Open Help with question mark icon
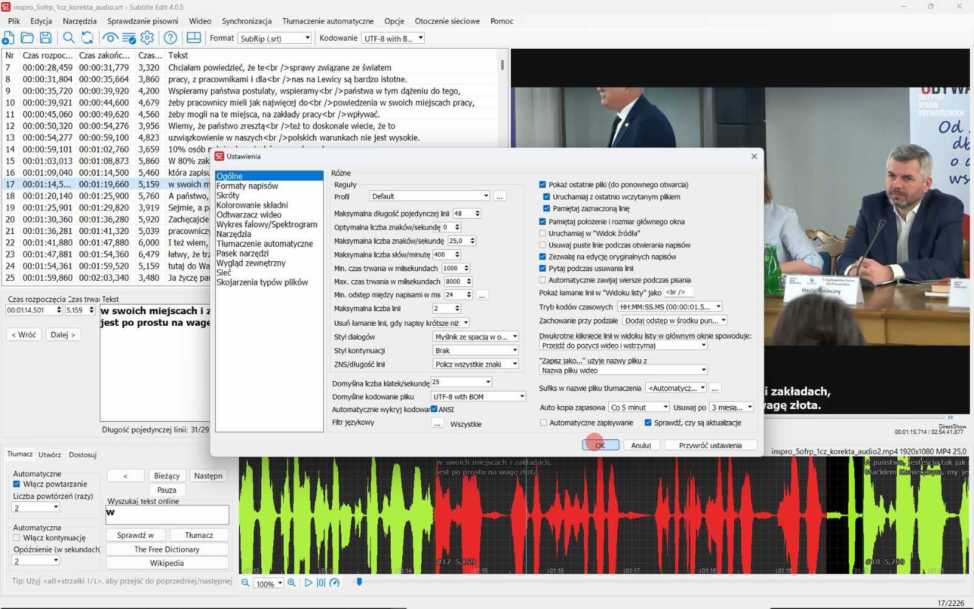The image size is (974, 609). pyautogui.click(x=170, y=38)
